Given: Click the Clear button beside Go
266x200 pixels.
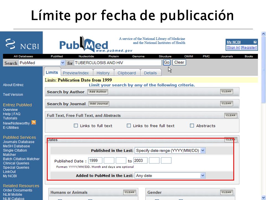Looking at the screenshot, I should [179, 62].
